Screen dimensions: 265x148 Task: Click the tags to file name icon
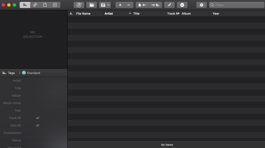point(155,5)
